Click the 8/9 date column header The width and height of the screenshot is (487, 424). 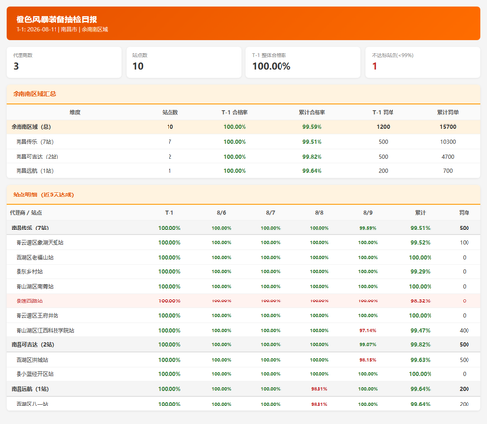[x=368, y=213]
